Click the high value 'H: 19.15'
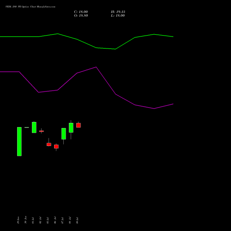The width and height of the screenshot is (231, 231). [118, 12]
